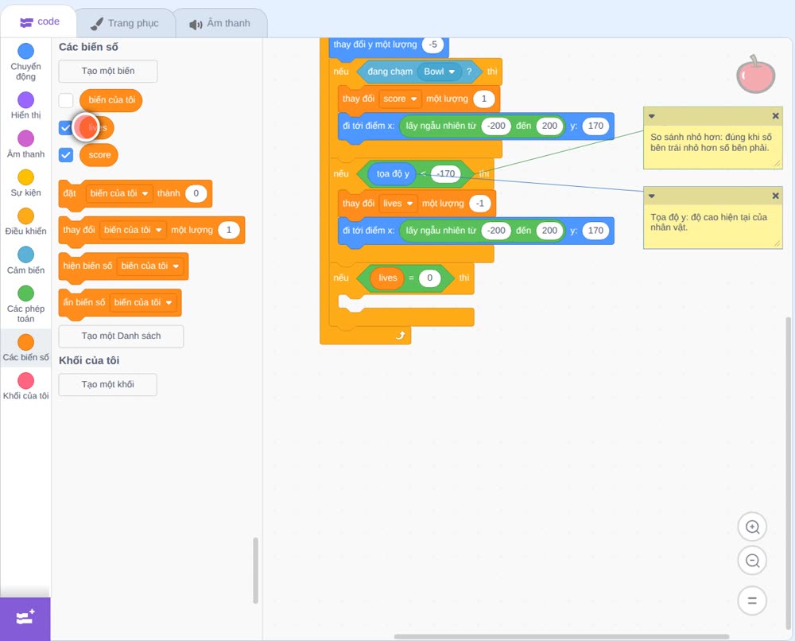The image size is (795, 641).
Task: Enable the 'biến của tôi' variable checkbox
Action: [66, 100]
